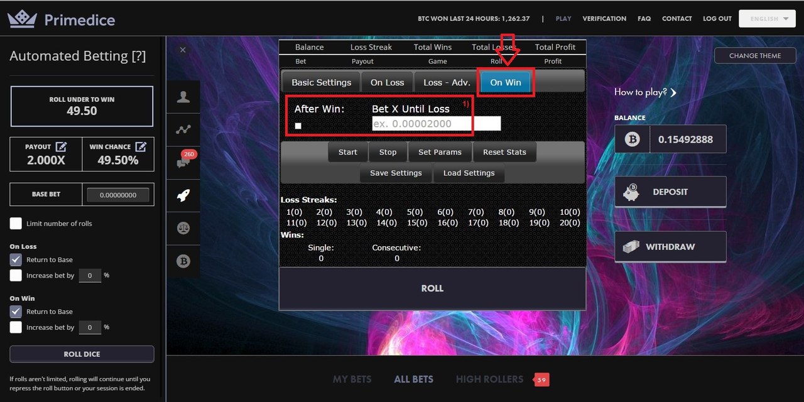Click Roll Under To Win box
The height and width of the screenshot is (402, 804).
click(x=82, y=106)
